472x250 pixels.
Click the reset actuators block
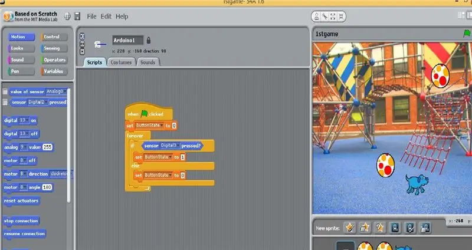[21, 200]
